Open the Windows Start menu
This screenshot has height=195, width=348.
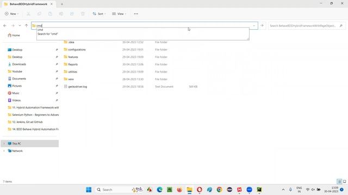89,190
